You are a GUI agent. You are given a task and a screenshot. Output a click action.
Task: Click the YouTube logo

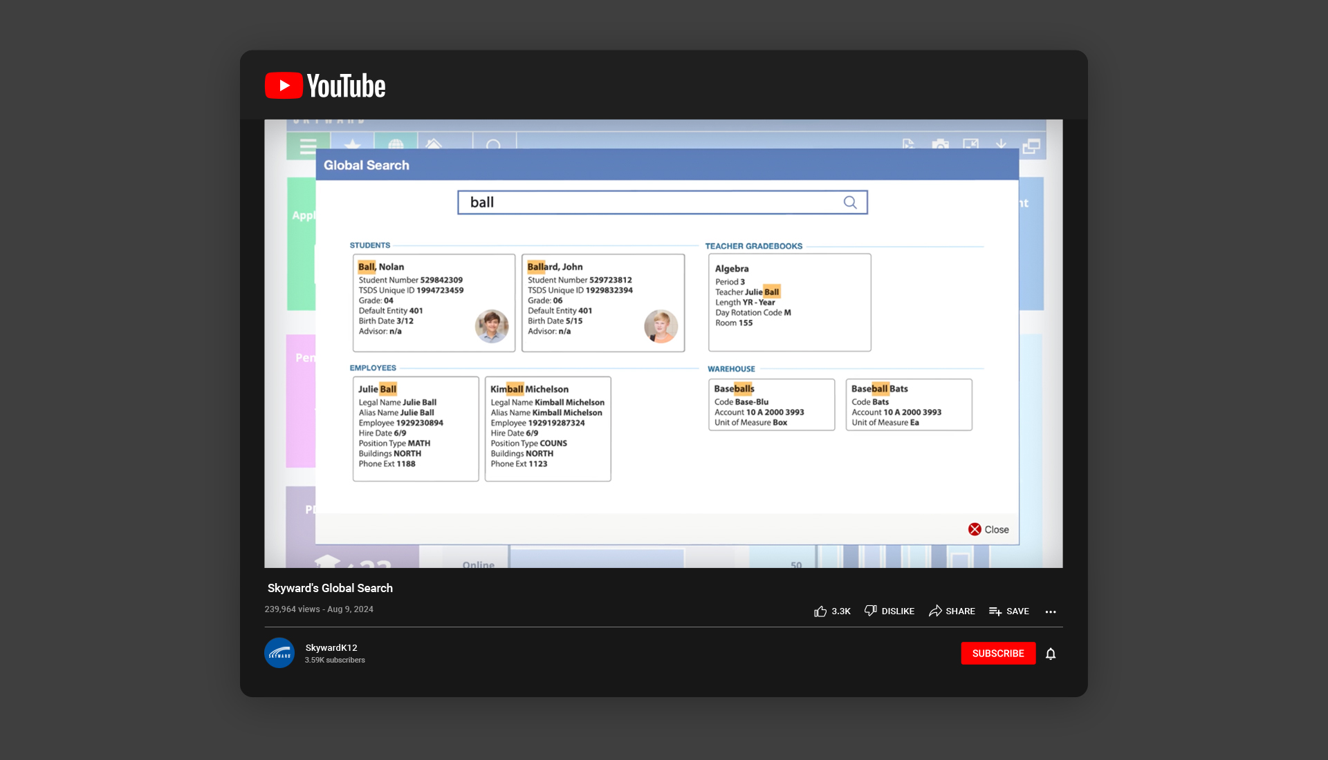point(325,86)
